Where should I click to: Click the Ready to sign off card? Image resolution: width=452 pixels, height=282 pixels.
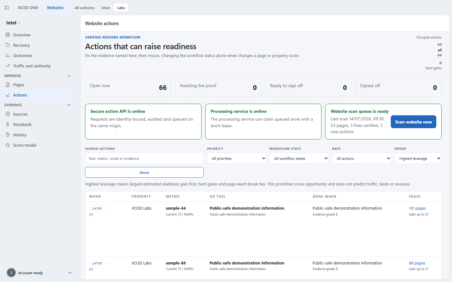click(x=308, y=87)
